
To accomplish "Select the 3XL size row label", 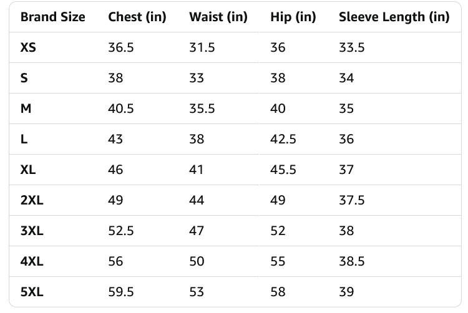I will [32, 231].
